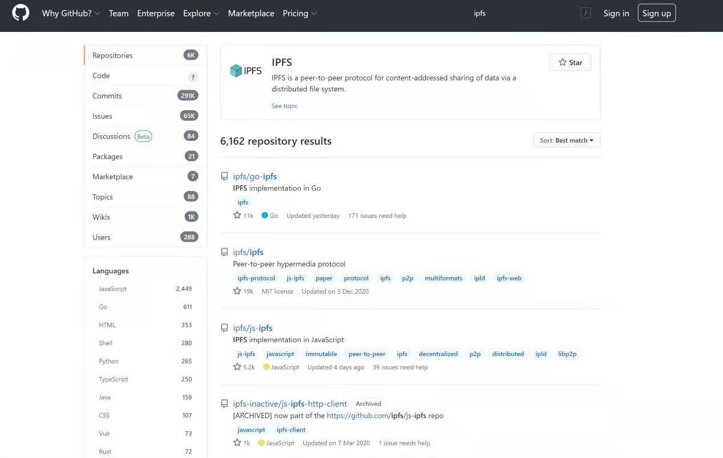Select the Commits results filter

click(145, 96)
